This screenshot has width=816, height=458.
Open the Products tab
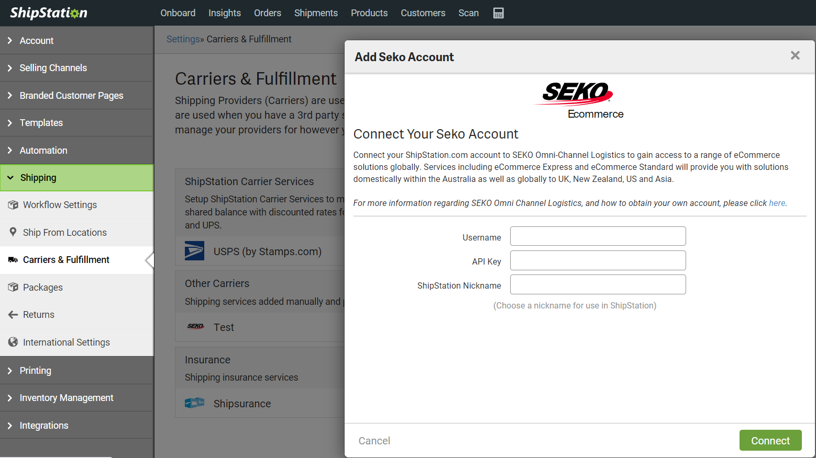click(369, 13)
